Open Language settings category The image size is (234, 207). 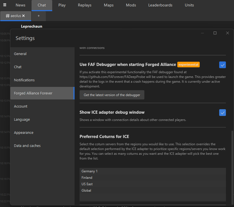(42, 119)
